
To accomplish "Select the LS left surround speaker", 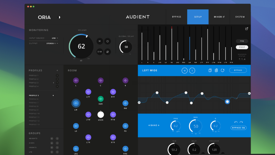I will (76, 126).
